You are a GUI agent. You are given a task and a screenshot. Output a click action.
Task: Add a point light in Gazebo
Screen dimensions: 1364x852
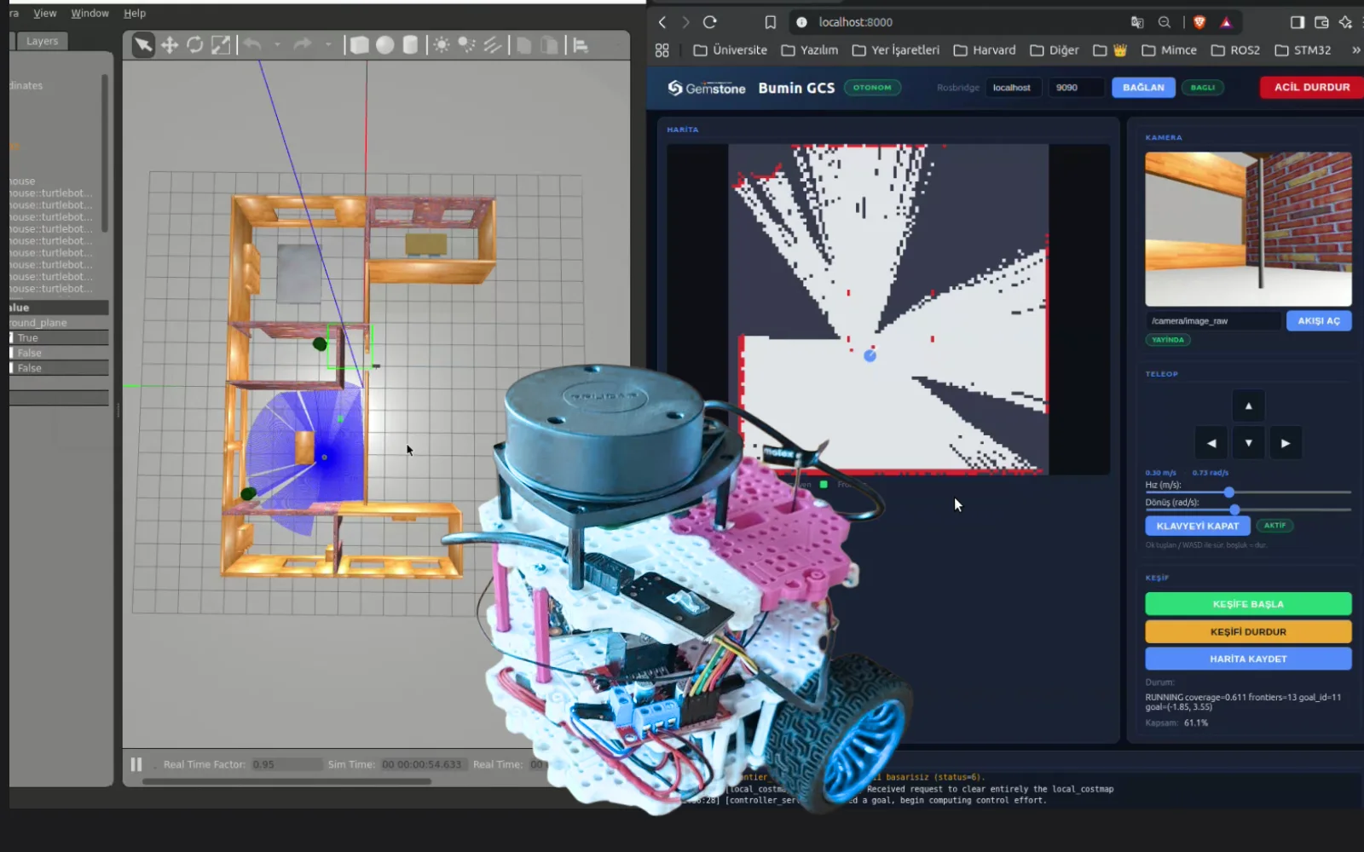click(x=442, y=45)
